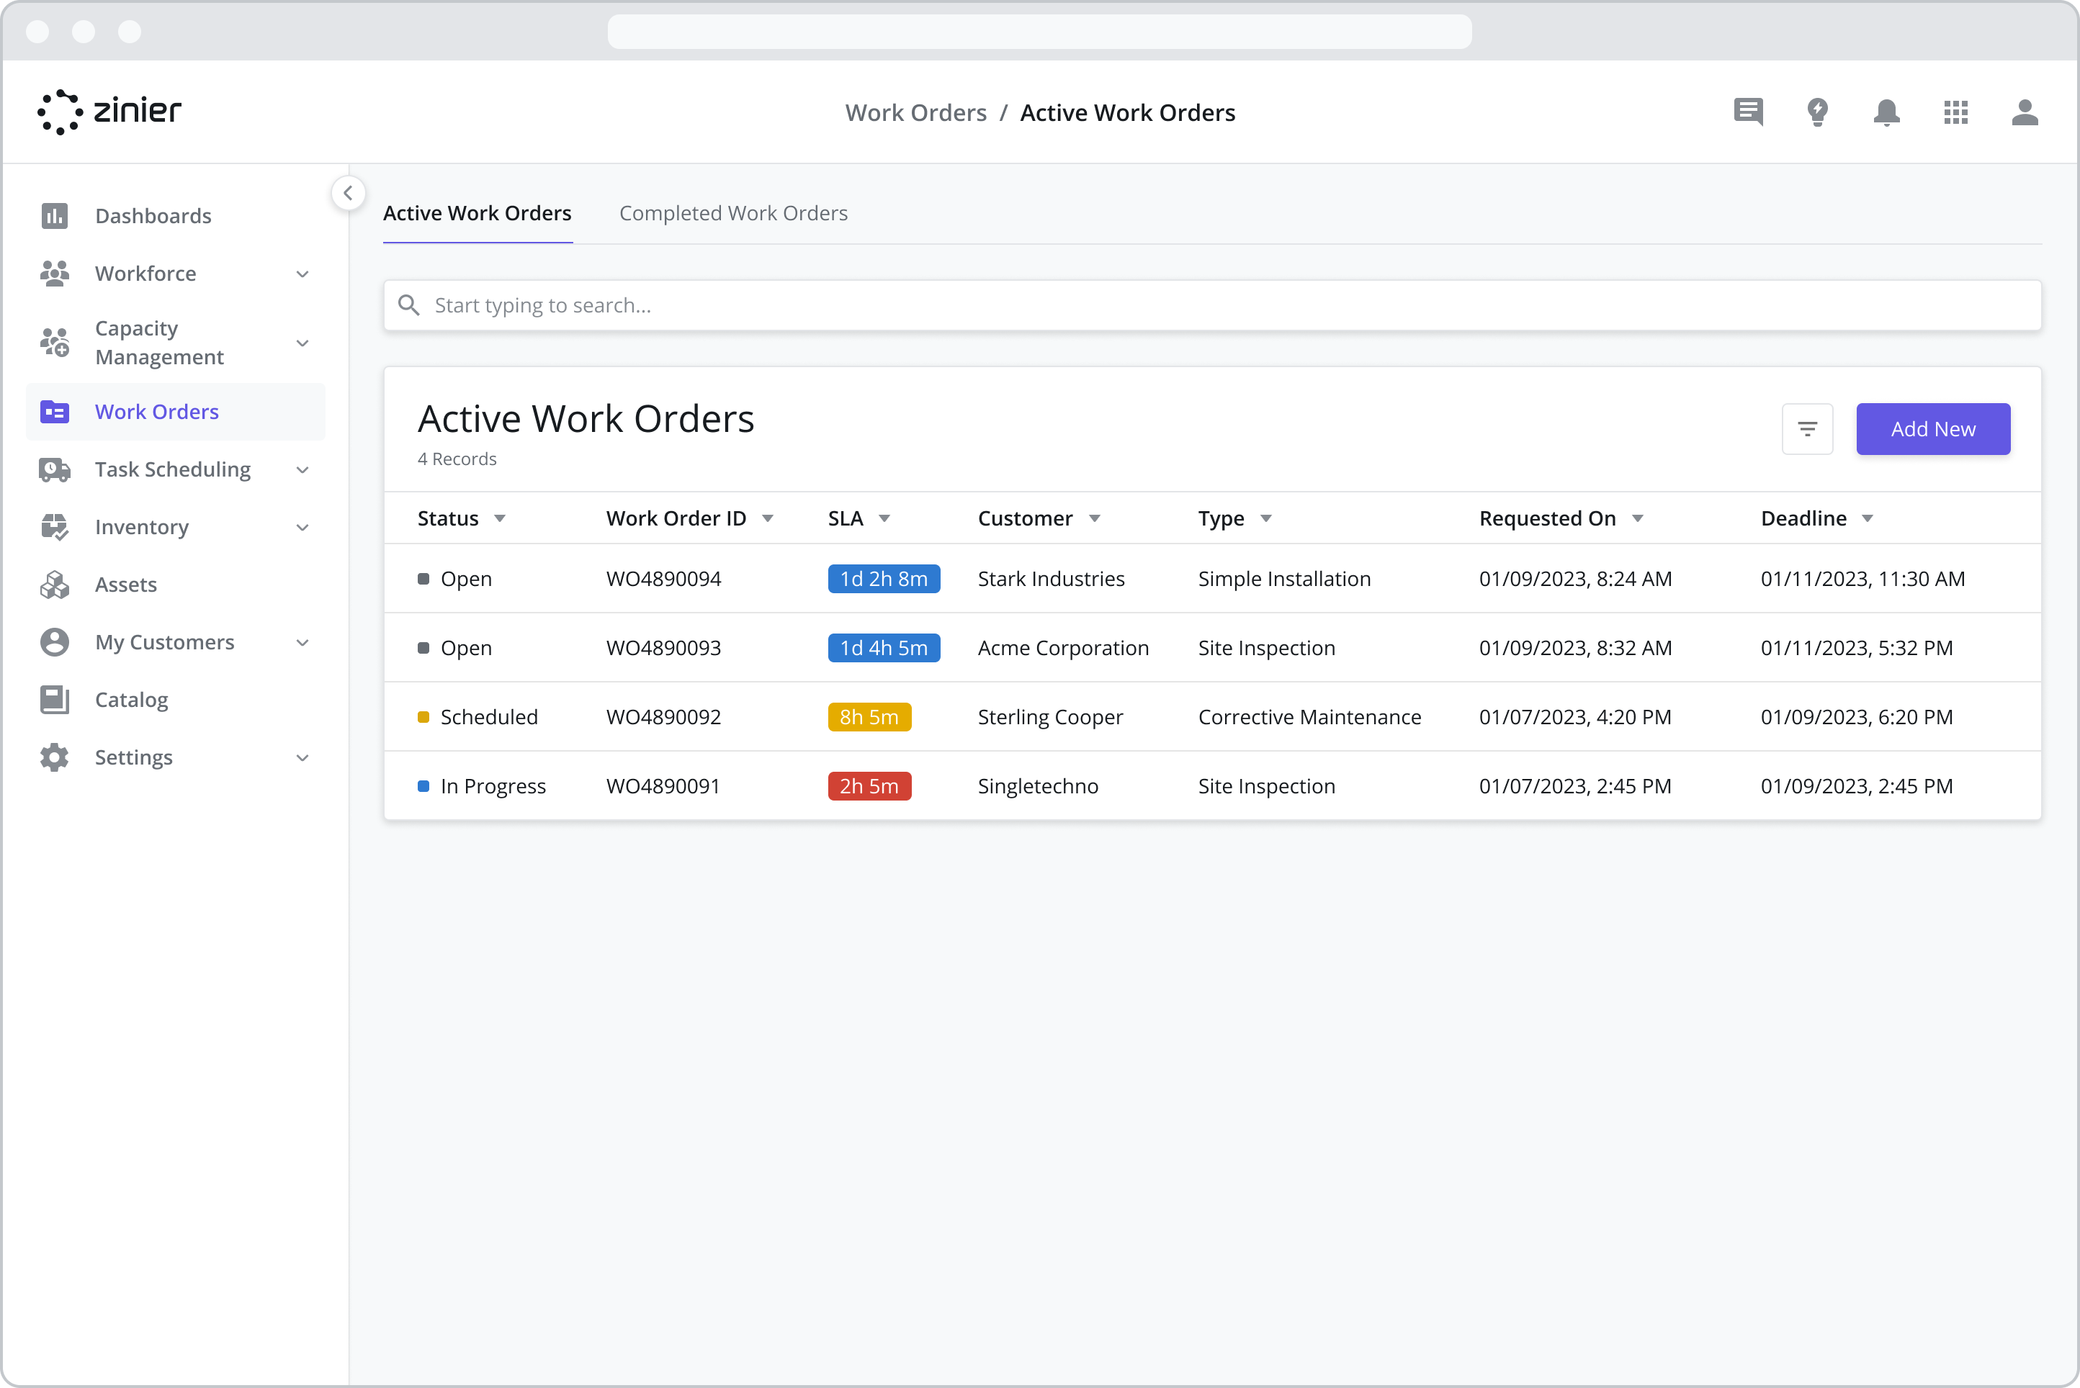
Task: Open Catalog in the sidebar
Action: click(x=131, y=699)
